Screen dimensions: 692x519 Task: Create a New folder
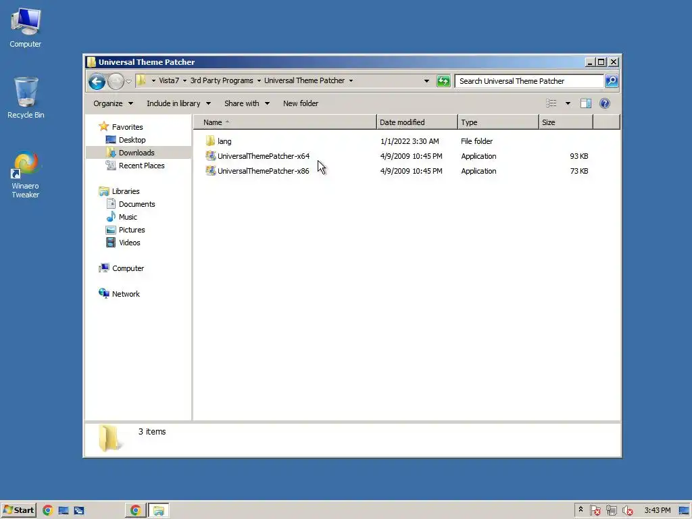click(301, 103)
